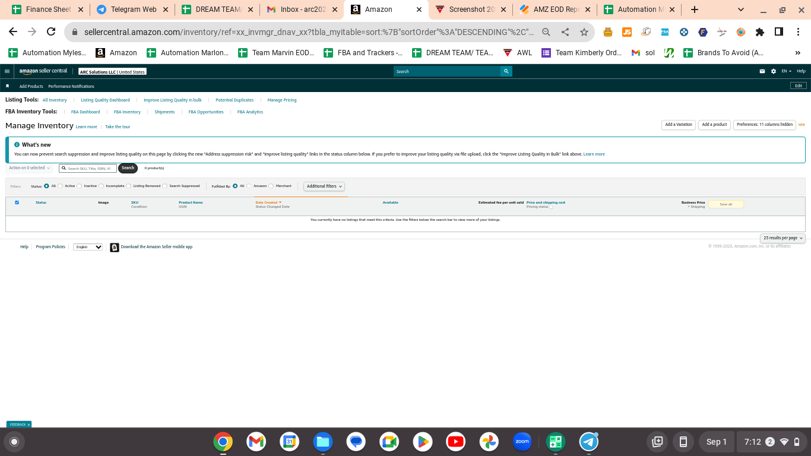
Task: Open Chrome from the shelf
Action: coord(223,442)
